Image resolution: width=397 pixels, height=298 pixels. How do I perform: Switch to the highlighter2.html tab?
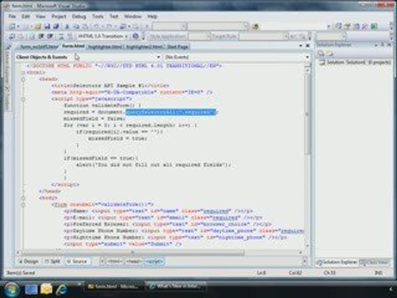(x=144, y=47)
